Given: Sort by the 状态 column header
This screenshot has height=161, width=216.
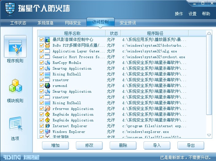Looking at the screenshot, I should click(x=113, y=33).
